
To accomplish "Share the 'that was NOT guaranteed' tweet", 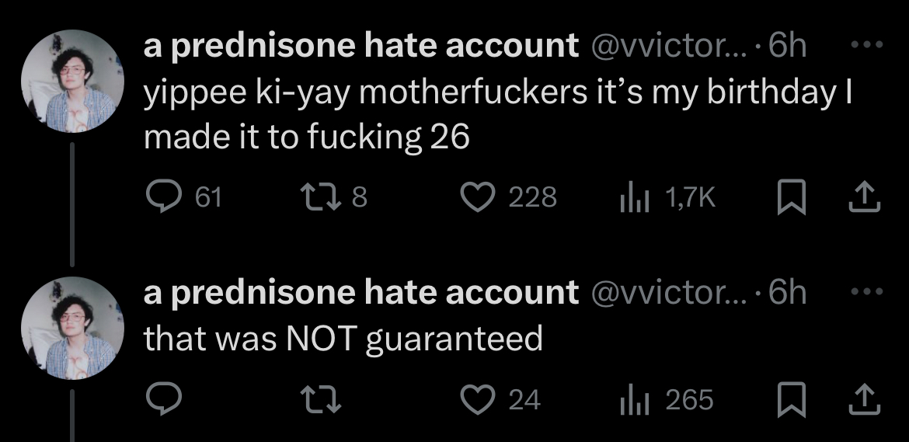I will (865, 400).
